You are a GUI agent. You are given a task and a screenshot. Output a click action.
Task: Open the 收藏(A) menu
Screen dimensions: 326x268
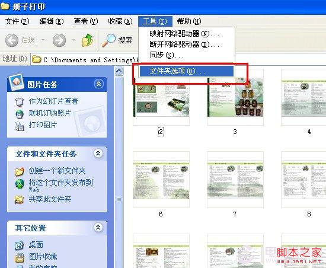120,21
